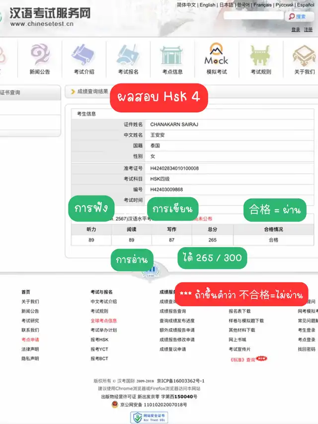Image resolution: width=318 pixels, height=424 pixels.
Task: Open 全球考点信息 footer link
Action: pyautogui.click(x=103, y=321)
